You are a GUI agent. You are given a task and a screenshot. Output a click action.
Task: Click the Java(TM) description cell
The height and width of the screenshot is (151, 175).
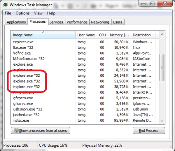click(x=143, y=115)
